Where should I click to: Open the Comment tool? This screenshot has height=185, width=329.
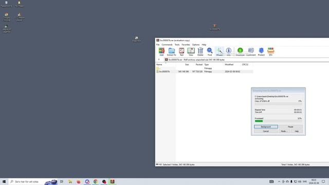tap(251, 51)
